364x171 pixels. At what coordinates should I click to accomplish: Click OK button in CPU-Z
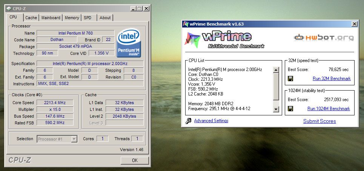(x=135, y=160)
